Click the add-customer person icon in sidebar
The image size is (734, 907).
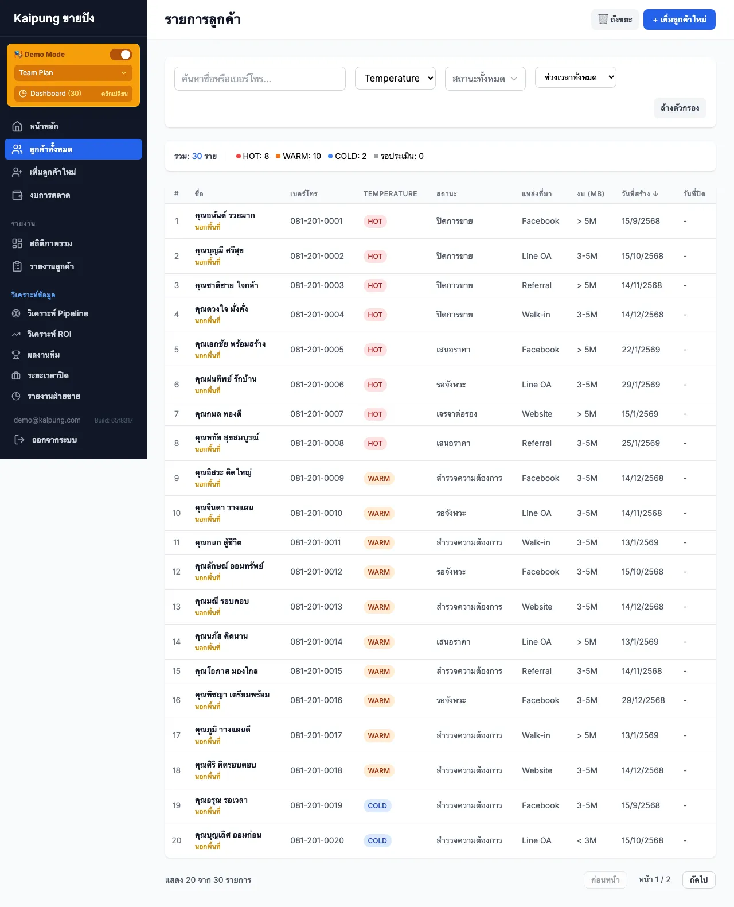(17, 172)
